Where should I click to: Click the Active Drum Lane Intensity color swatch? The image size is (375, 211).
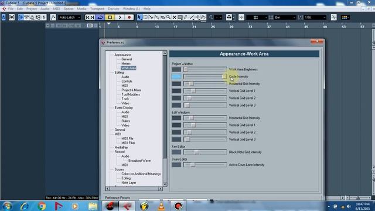click(176, 165)
